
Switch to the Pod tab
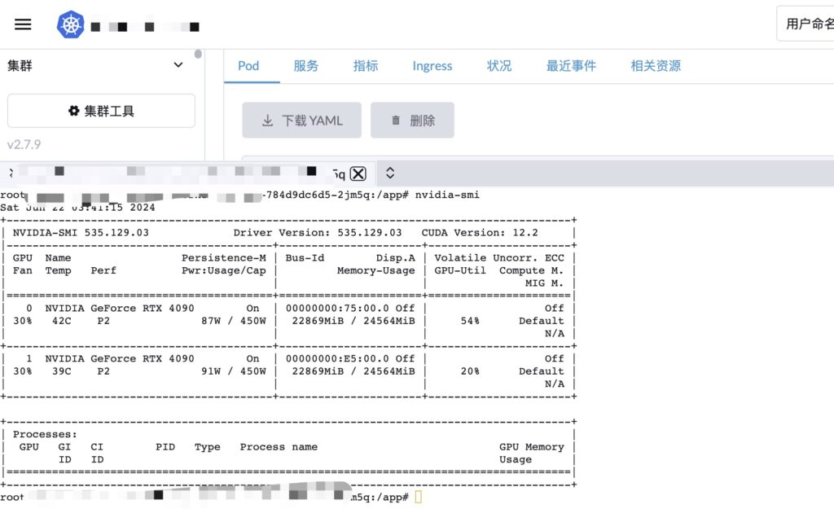pyautogui.click(x=248, y=66)
